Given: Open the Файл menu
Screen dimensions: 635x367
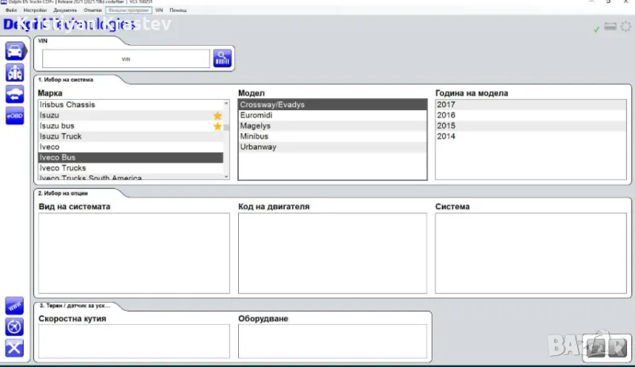Looking at the screenshot, I should 11,10.
